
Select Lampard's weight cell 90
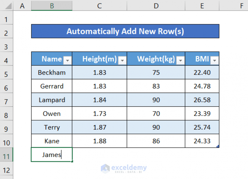(156, 100)
